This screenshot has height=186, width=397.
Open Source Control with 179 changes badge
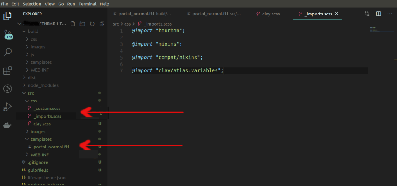pyautogui.click(x=8, y=34)
